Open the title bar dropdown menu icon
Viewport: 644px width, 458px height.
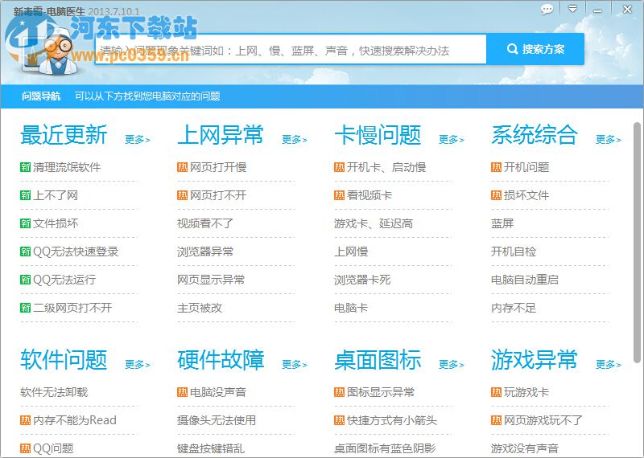point(572,9)
